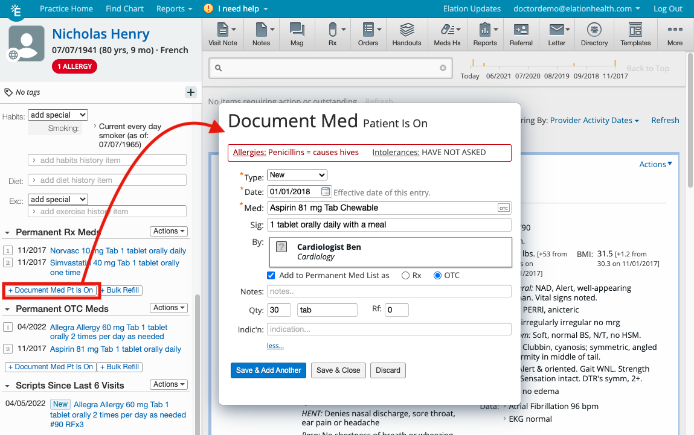
Task: Open the Reports menu in the top bar
Action: coord(173,8)
